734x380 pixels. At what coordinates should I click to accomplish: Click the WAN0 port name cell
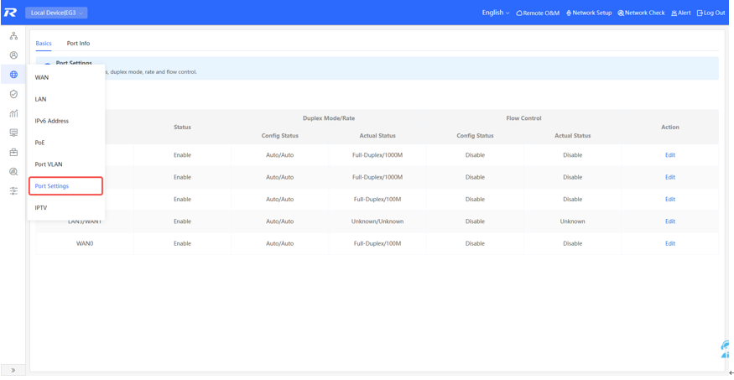pyautogui.click(x=85, y=243)
